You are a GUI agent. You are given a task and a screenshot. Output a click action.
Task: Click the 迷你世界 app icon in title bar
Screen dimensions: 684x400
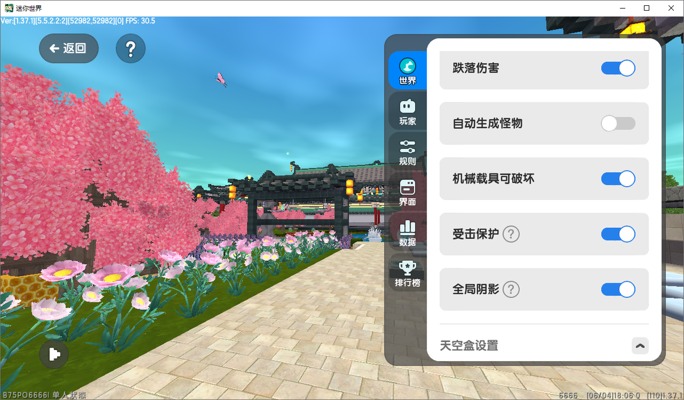pyautogui.click(x=9, y=8)
